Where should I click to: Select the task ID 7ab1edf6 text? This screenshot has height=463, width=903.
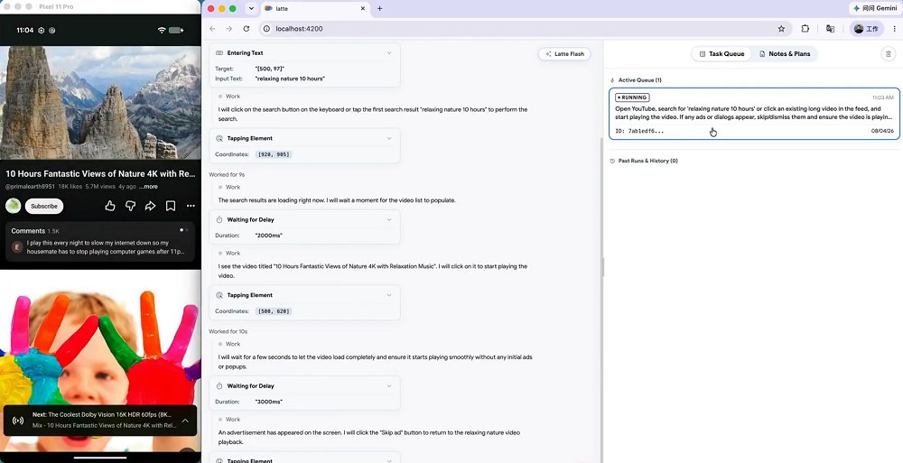[x=639, y=131]
